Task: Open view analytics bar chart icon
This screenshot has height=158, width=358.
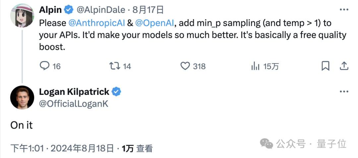Action: (256, 66)
